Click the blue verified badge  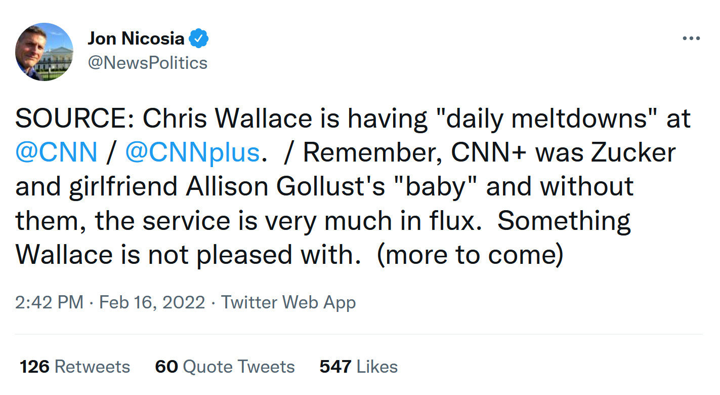coord(199,38)
